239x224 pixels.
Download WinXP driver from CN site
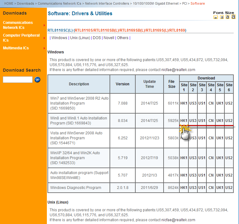pos(211,158)
